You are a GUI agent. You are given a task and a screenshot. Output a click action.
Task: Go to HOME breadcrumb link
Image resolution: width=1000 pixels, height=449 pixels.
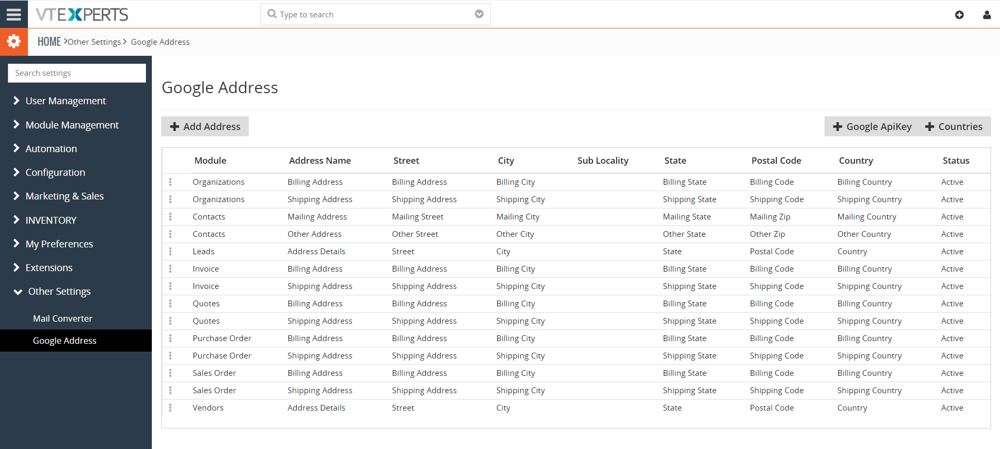pyautogui.click(x=49, y=42)
